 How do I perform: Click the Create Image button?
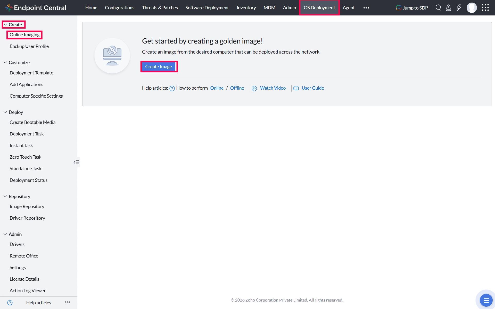pos(159,67)
